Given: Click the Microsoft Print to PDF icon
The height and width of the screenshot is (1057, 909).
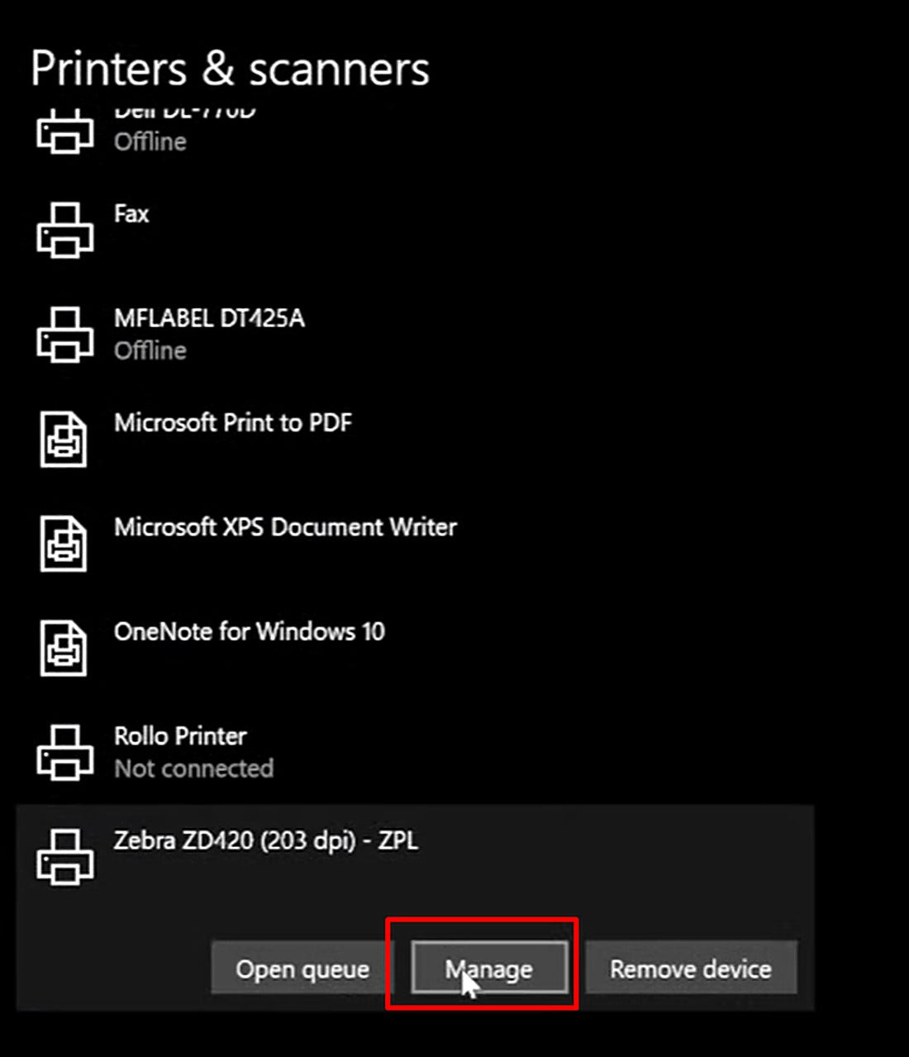Looking at the screenshot, I should click(x=64, y=439).
